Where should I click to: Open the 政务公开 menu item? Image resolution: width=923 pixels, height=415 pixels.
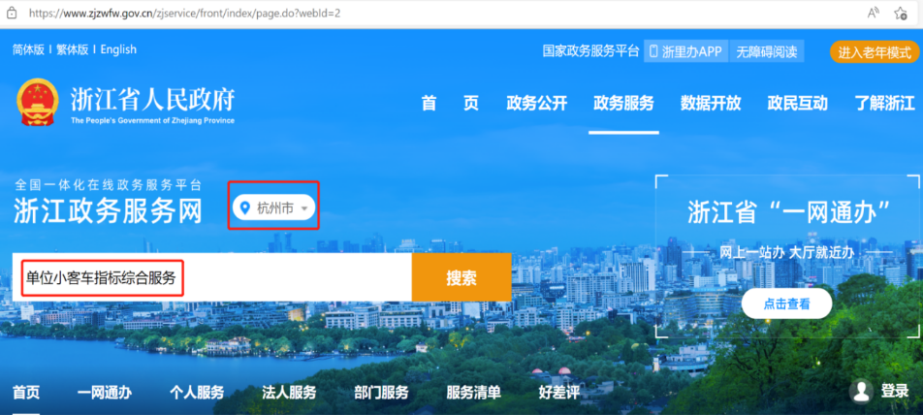tap(536, 104)
